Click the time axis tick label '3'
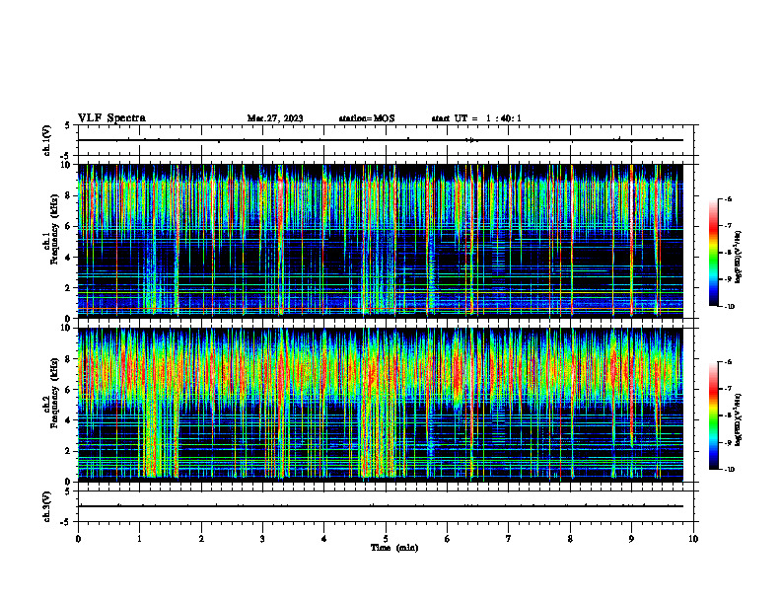Screen dimensions: 781x604 pyautogui.click(x=262, y=539)
